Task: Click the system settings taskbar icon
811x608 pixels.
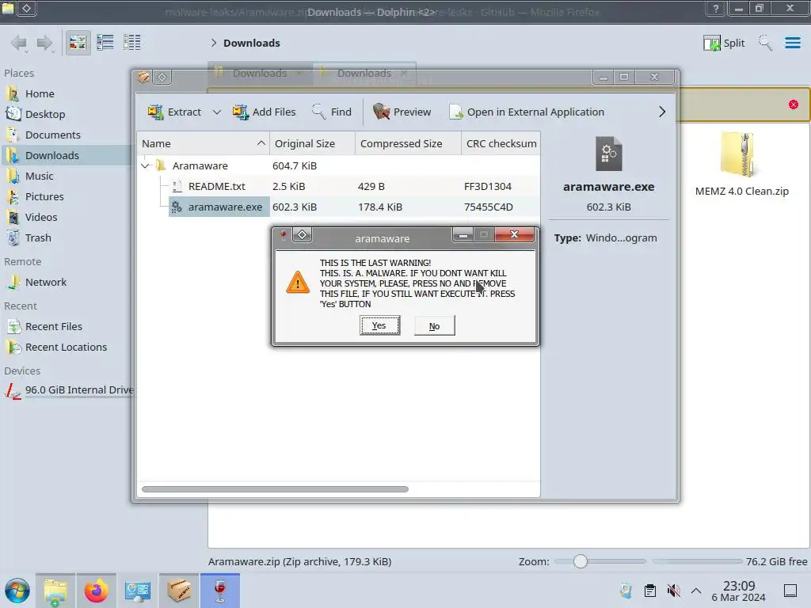Action: point(138,591)
